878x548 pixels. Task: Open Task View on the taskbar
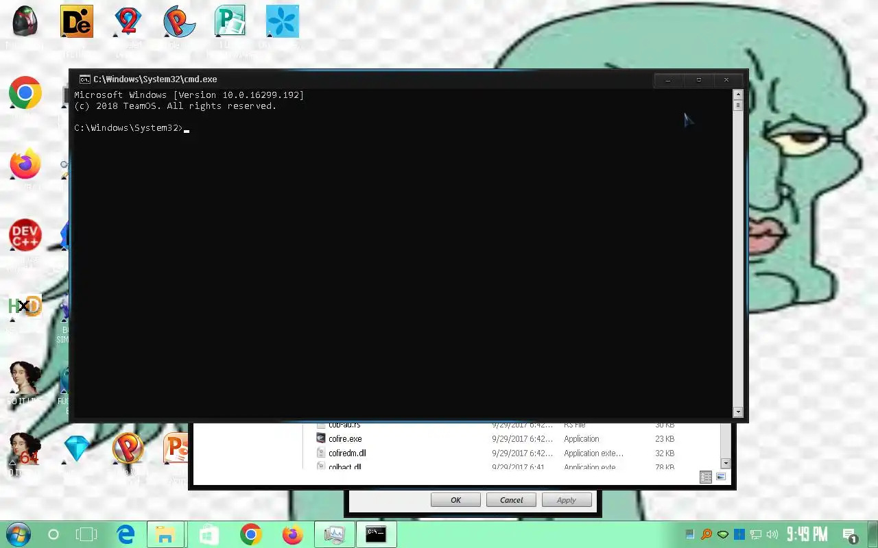point(87,534)
